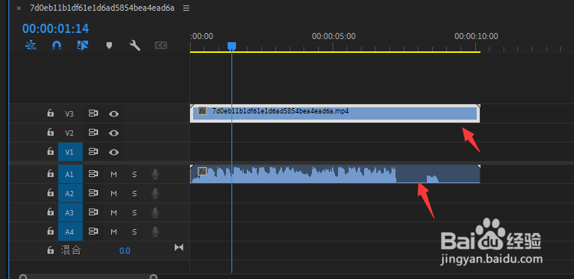Solo track A2
The image size is (574, 279).
point(134,194)
